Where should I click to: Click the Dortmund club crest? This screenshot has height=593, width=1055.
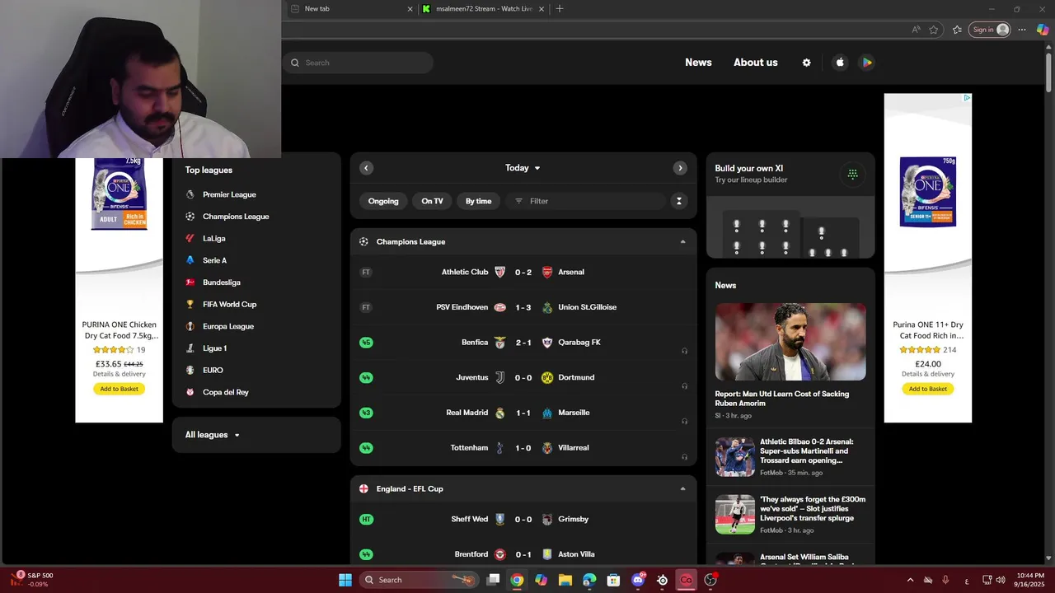[x=547, y=377]
